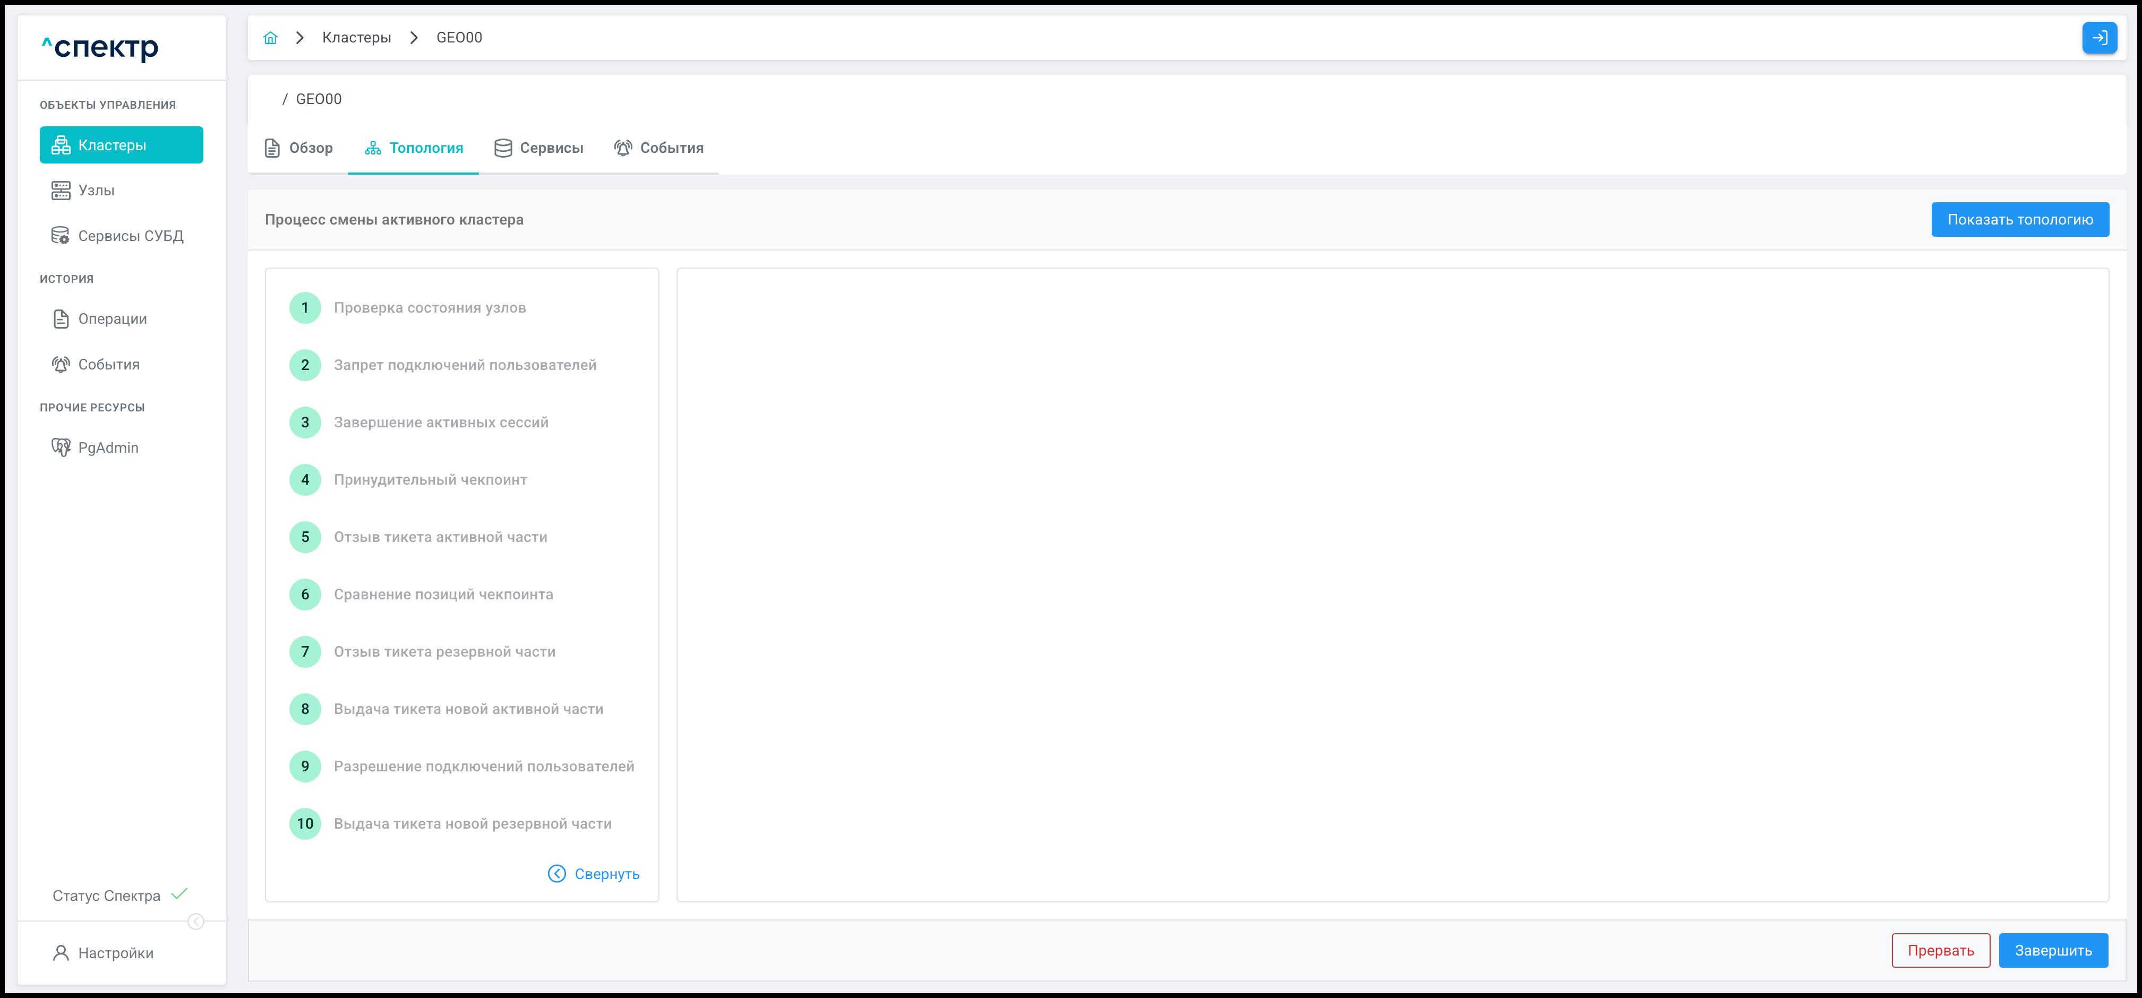Open Настройки user settings
The width and height of the screenshot is (2142, 998).
[115, 953]
